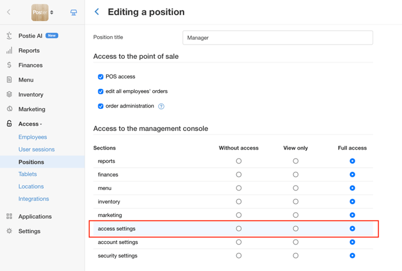
Task: Set access settings to Without access
Action: click(239, 228)
